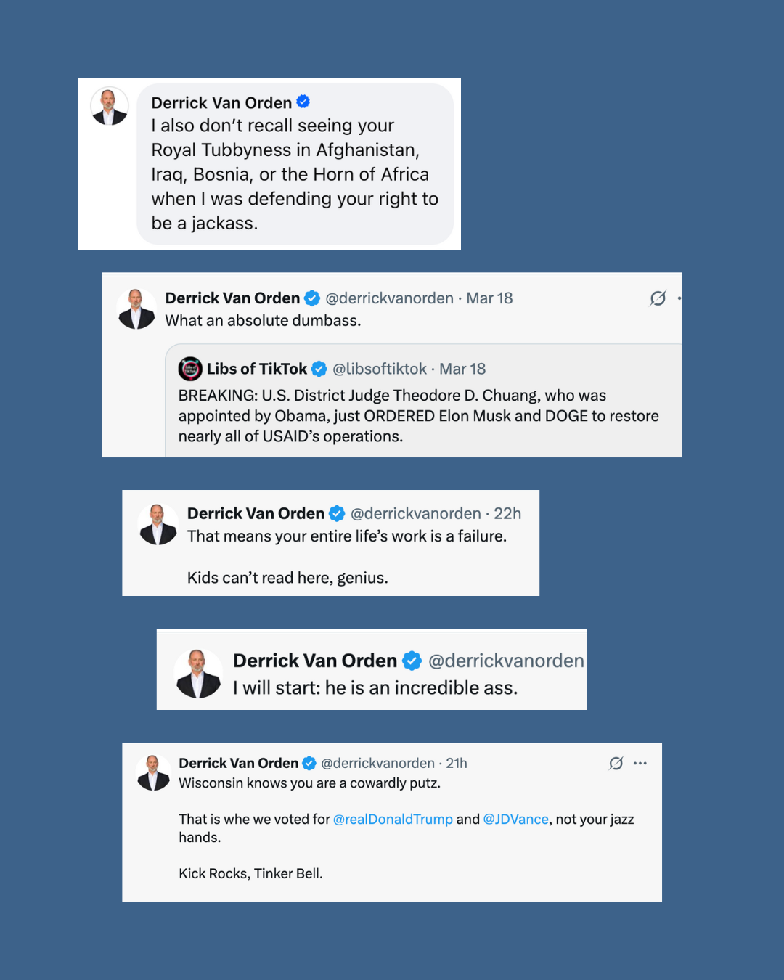Click the 22h timestamp
This screenshot has height=980, width=784.
coord(507,513)
